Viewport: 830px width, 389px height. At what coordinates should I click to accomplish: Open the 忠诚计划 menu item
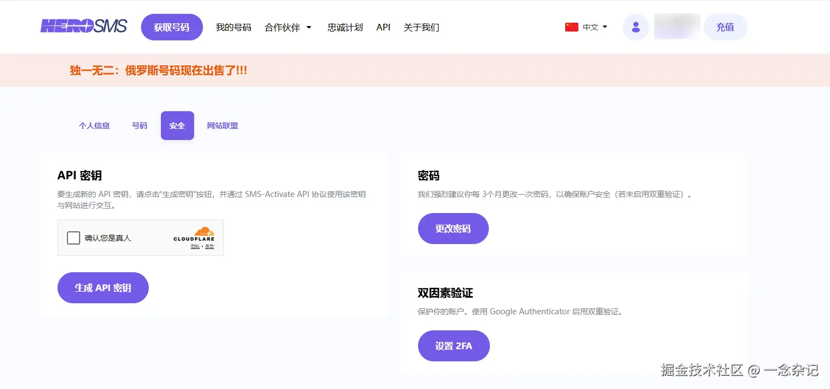coord(345,27)
